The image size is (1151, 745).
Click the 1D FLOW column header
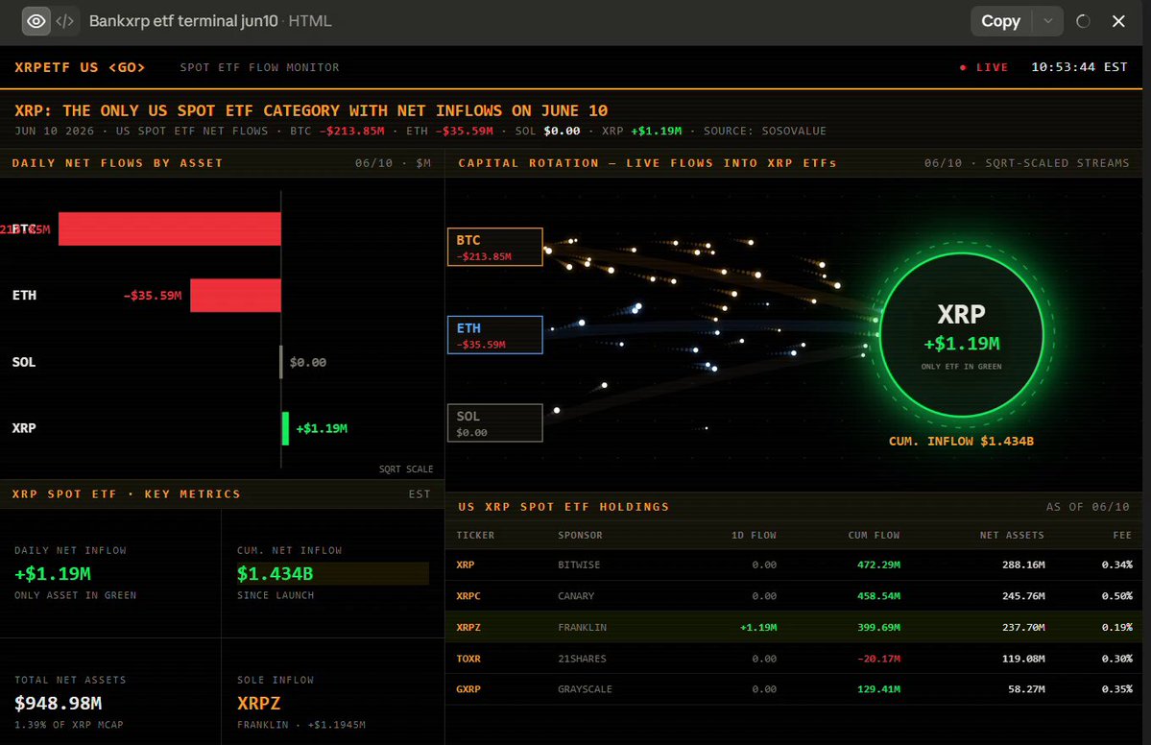click(754, 535)
